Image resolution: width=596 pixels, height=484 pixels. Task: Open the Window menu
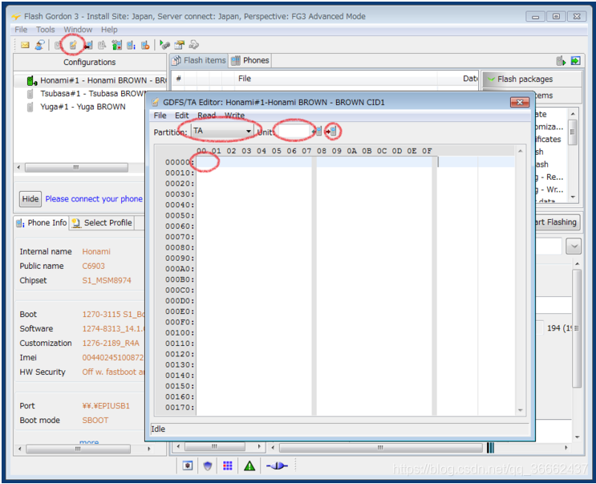tap(78, 30)
